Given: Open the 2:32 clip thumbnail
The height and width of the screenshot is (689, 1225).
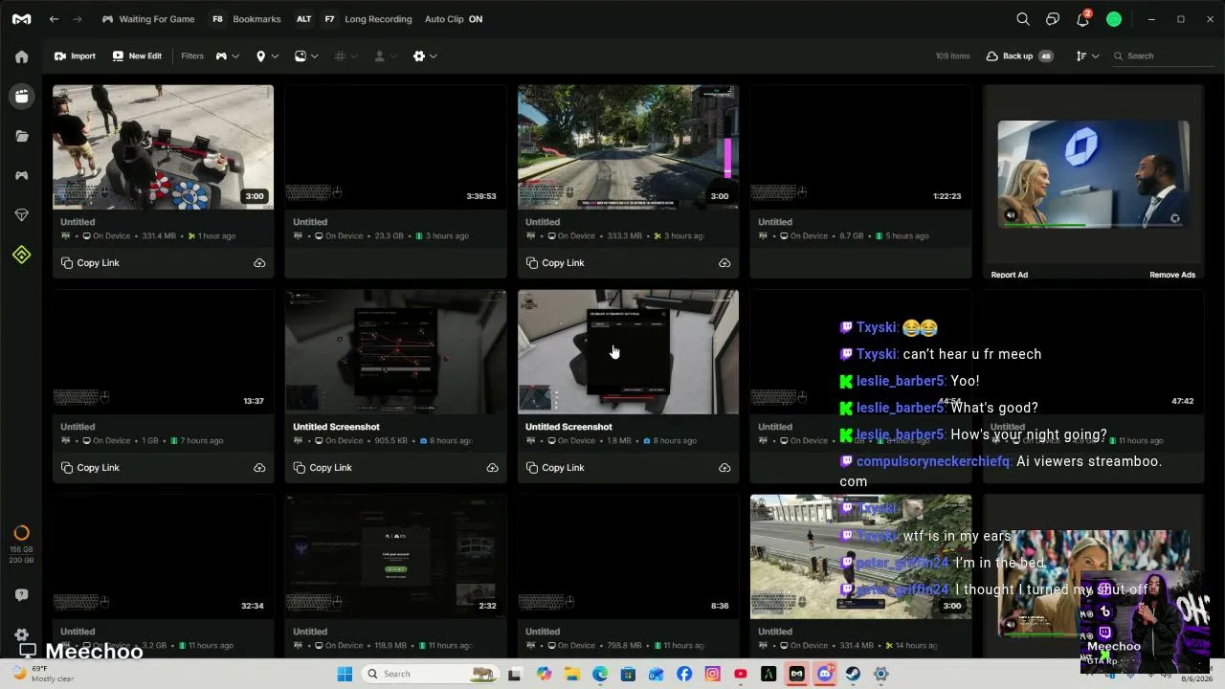Looking at the screenshot, I should pos(395,557).
